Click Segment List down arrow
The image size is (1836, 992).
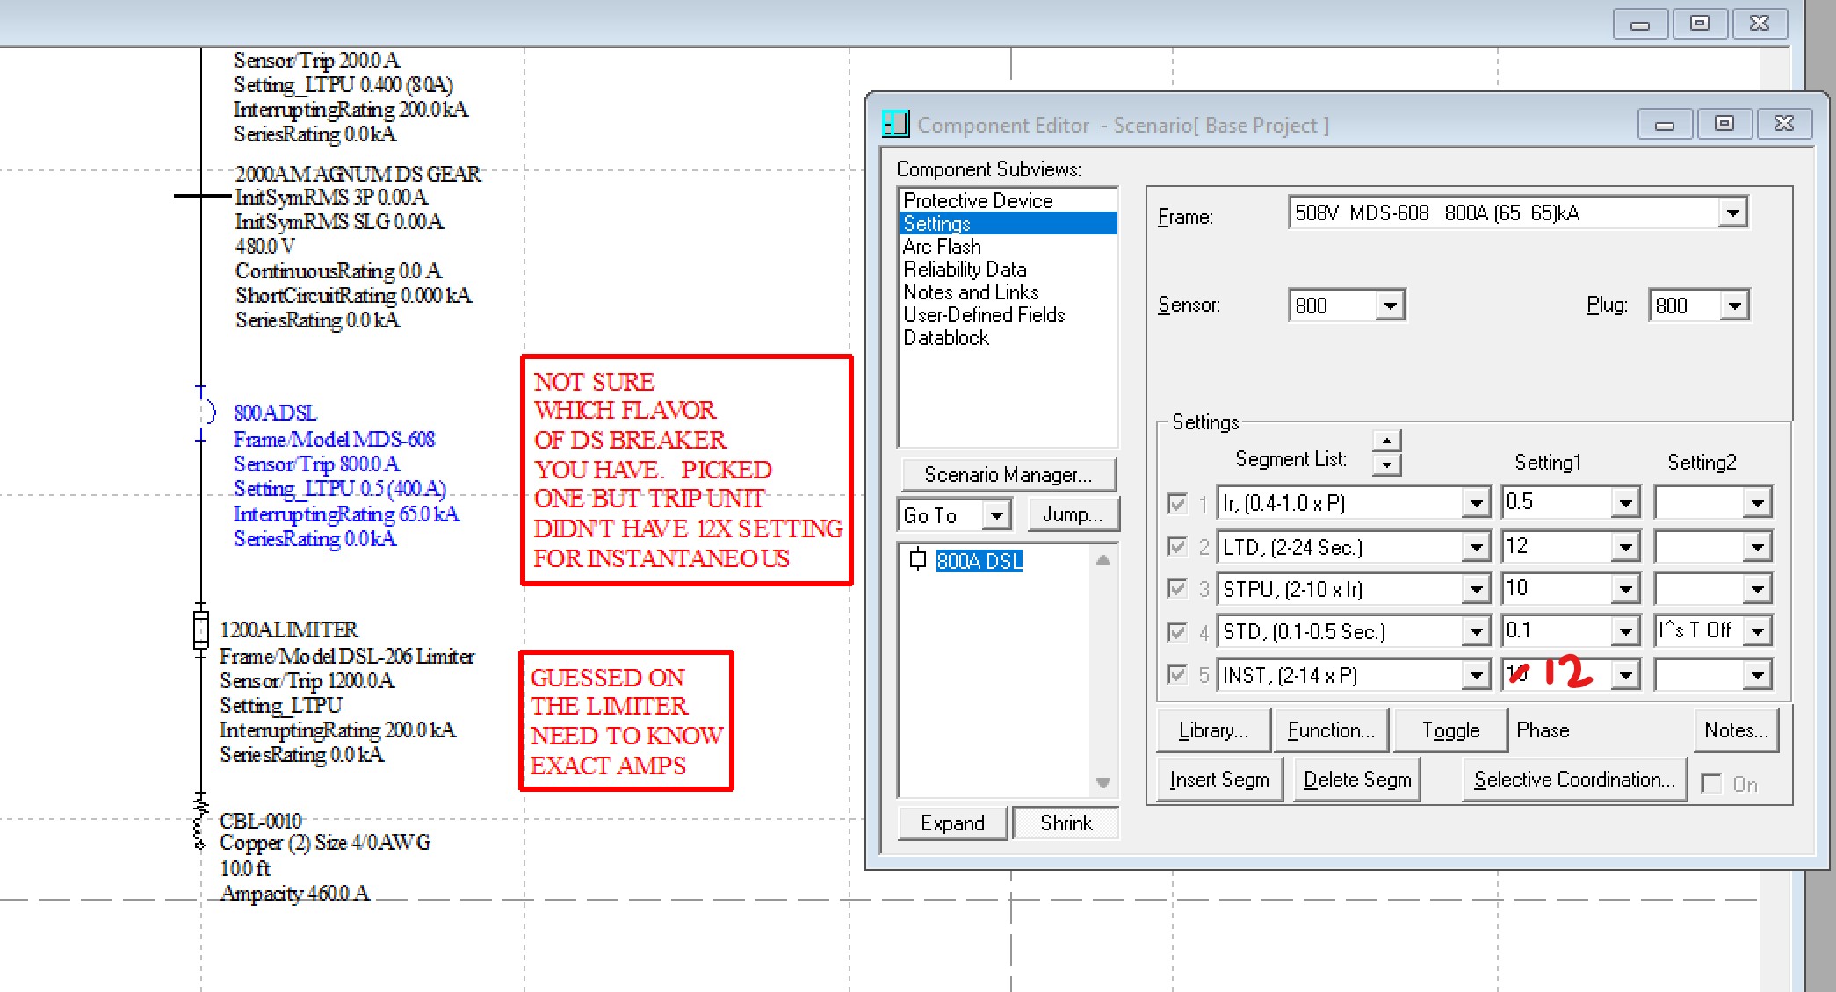pyautogui.click(x=1386, y=464)
